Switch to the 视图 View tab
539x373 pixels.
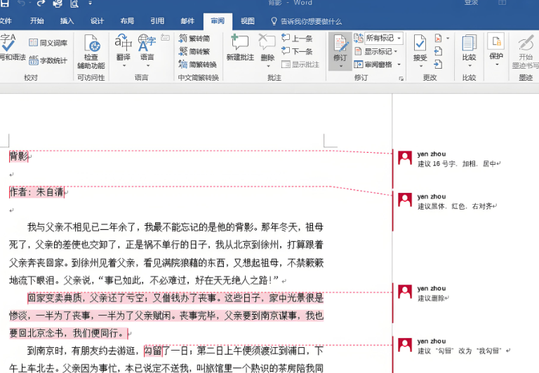pos(248,21)
